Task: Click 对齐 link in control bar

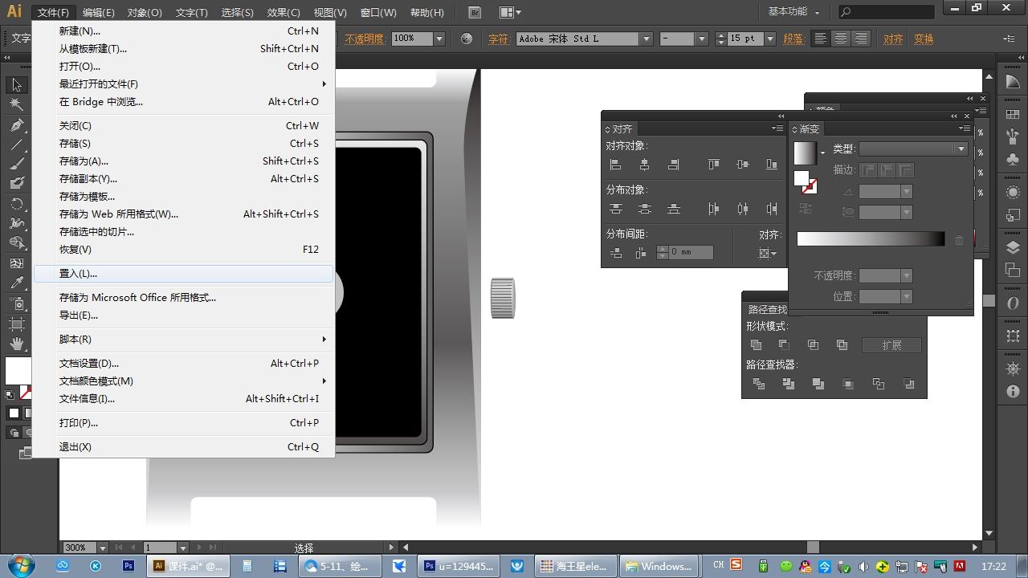Action: click(893, 39)
